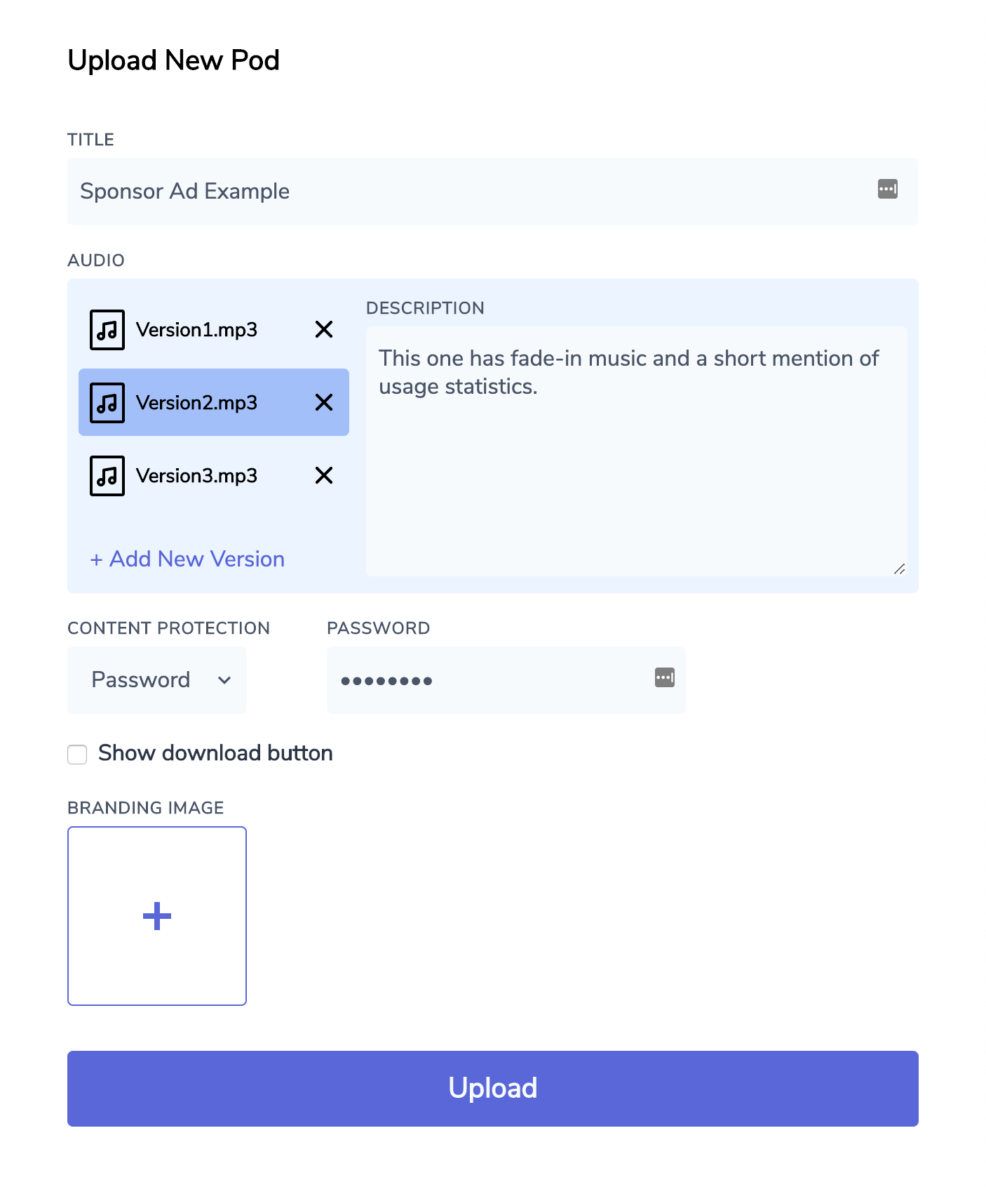
Task: Click the Version3.mp3 music file icon
Action: [x=107, y=476]
